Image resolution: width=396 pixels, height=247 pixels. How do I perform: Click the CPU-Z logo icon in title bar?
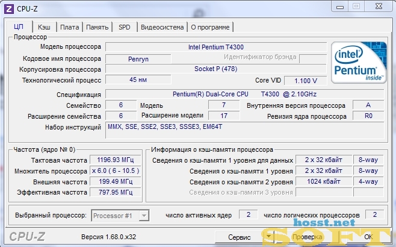point(9,9)
